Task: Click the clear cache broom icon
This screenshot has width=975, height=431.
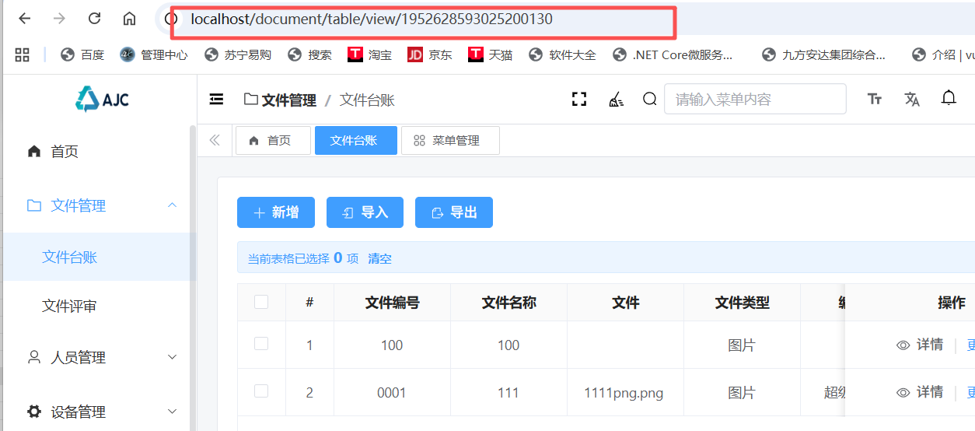Action: tap(616, 99)
